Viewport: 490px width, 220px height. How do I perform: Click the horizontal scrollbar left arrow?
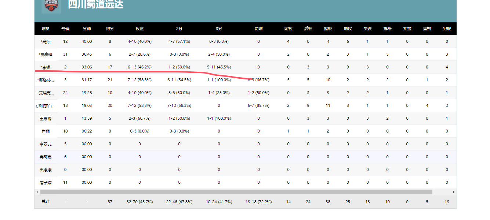[37, 192]
